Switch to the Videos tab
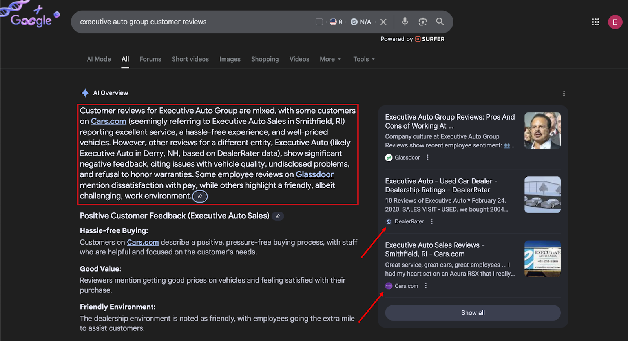Image resolution: width=628 pixels, height=341 pixels. pos(299,59)
